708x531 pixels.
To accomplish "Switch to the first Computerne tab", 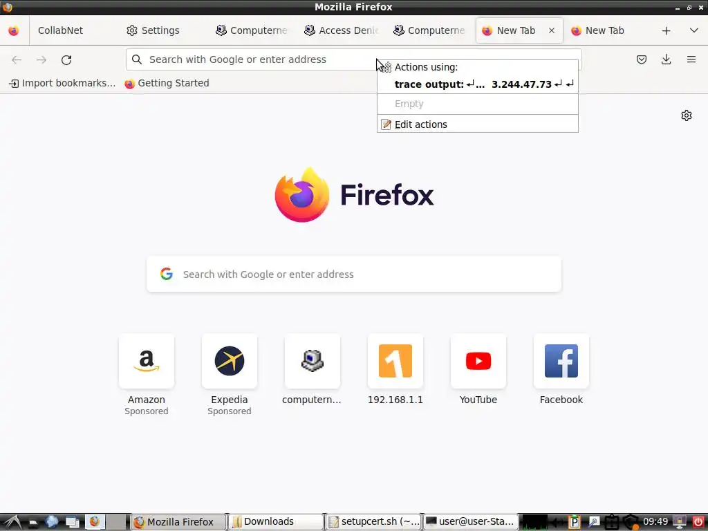I will (x=252, y=30).
